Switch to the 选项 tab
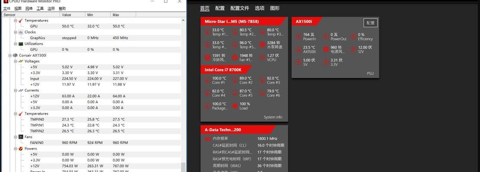 tap(260, 8)
